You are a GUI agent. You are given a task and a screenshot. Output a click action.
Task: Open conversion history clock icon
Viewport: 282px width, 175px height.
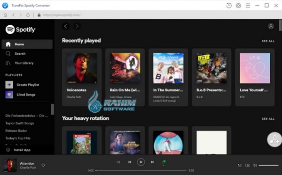tap(229, 6)
